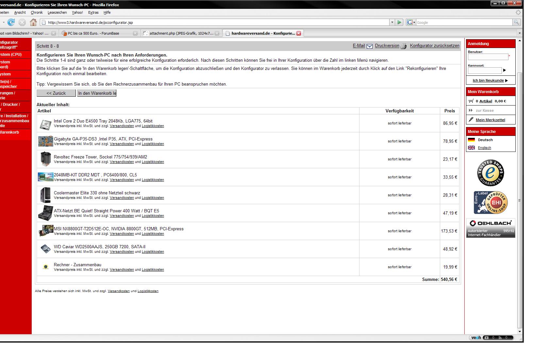The width and height of the screenshot is (549, 343).
Task: Open the E-Mail link
Action: coord(358,46)
